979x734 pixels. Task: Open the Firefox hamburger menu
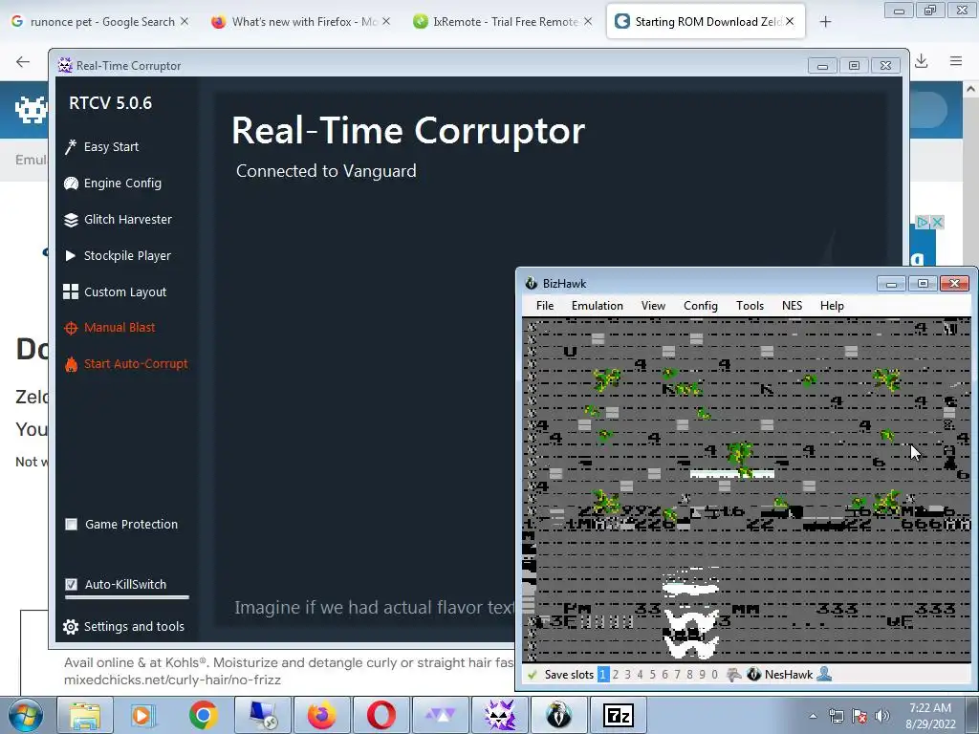coord(956,61)
